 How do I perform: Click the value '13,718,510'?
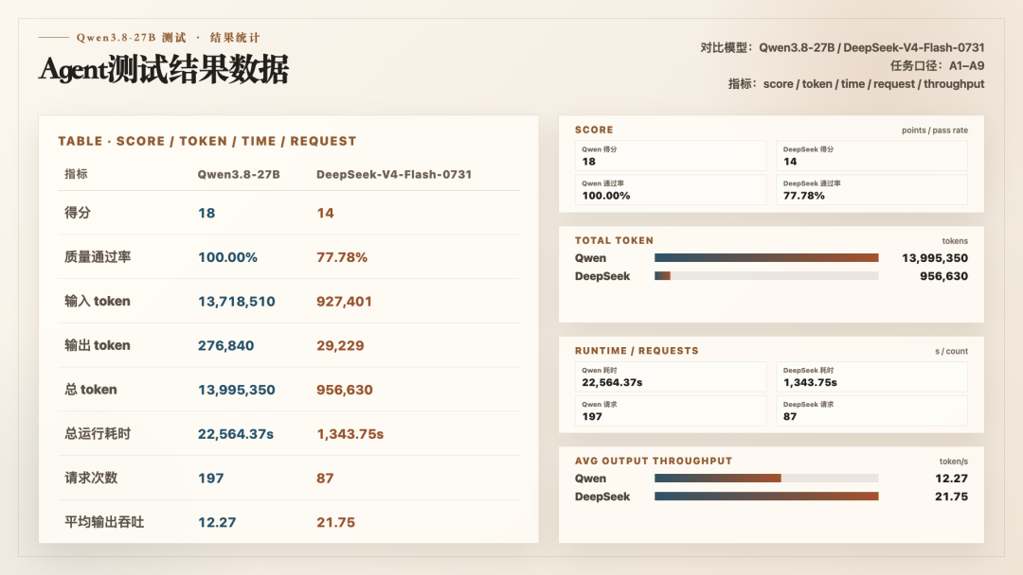(237, 302)
